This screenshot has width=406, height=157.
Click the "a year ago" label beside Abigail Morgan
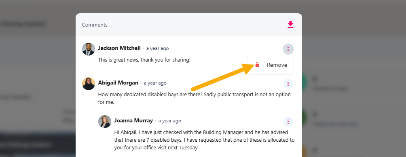click(x=155, y=83)
